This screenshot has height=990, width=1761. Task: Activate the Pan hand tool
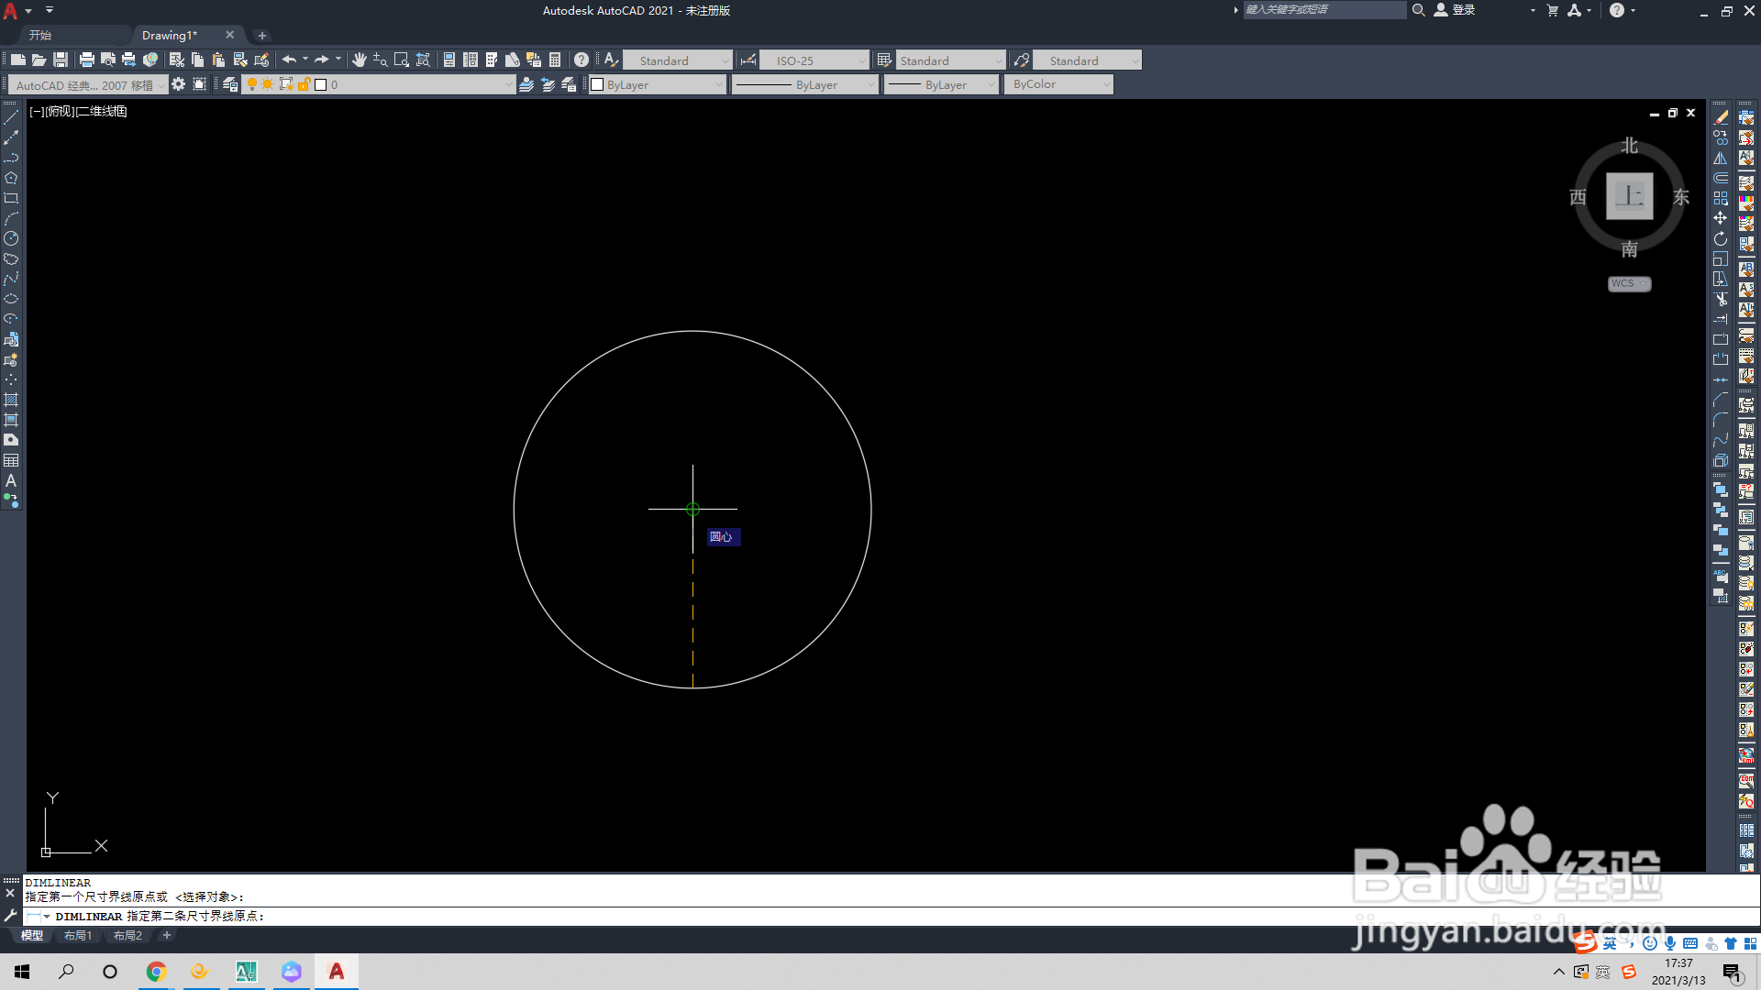tap(360, 60)
